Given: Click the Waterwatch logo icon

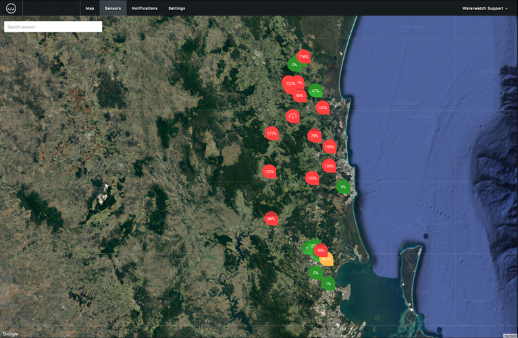Looking at the screenshot, I should 11,8.
